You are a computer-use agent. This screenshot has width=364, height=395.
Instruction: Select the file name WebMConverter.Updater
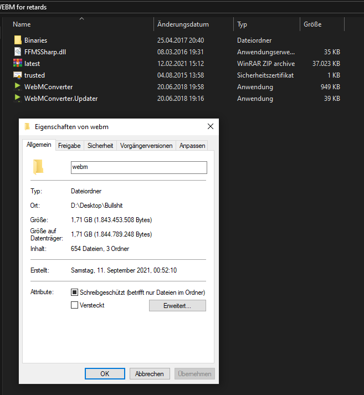pos(61,99)
